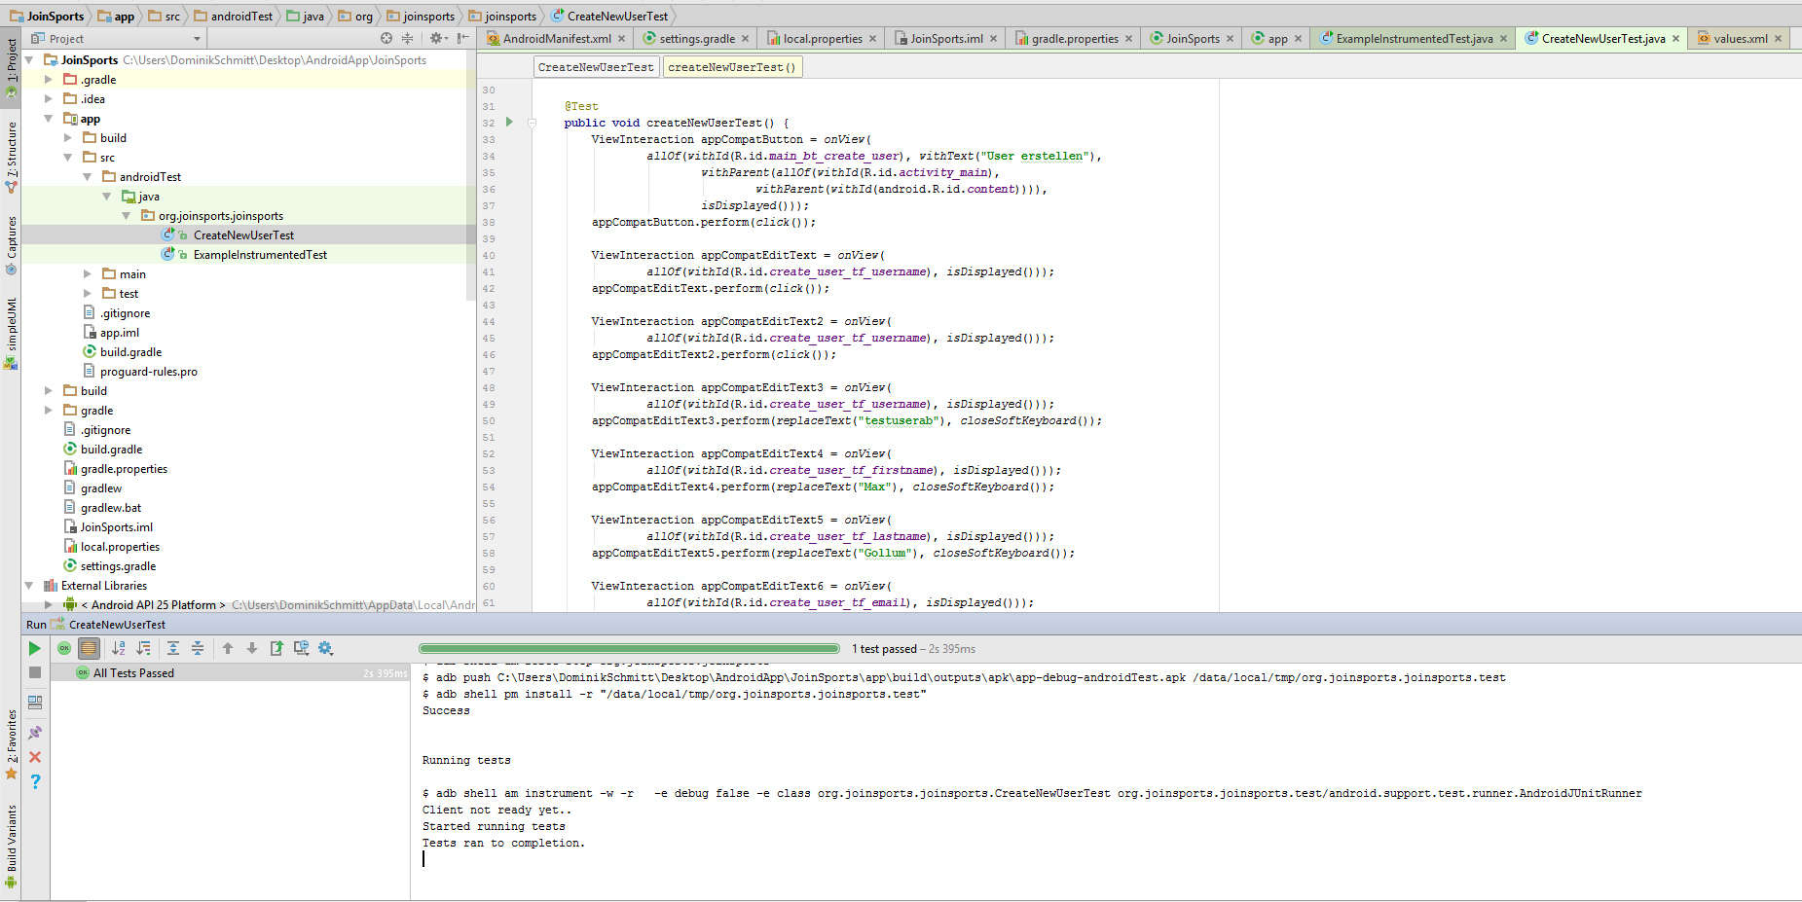Image resolution: width=1802 pixels, height=902 pixels.
Task: Select settings.gradle in project tree
Action: coord(118,566)
